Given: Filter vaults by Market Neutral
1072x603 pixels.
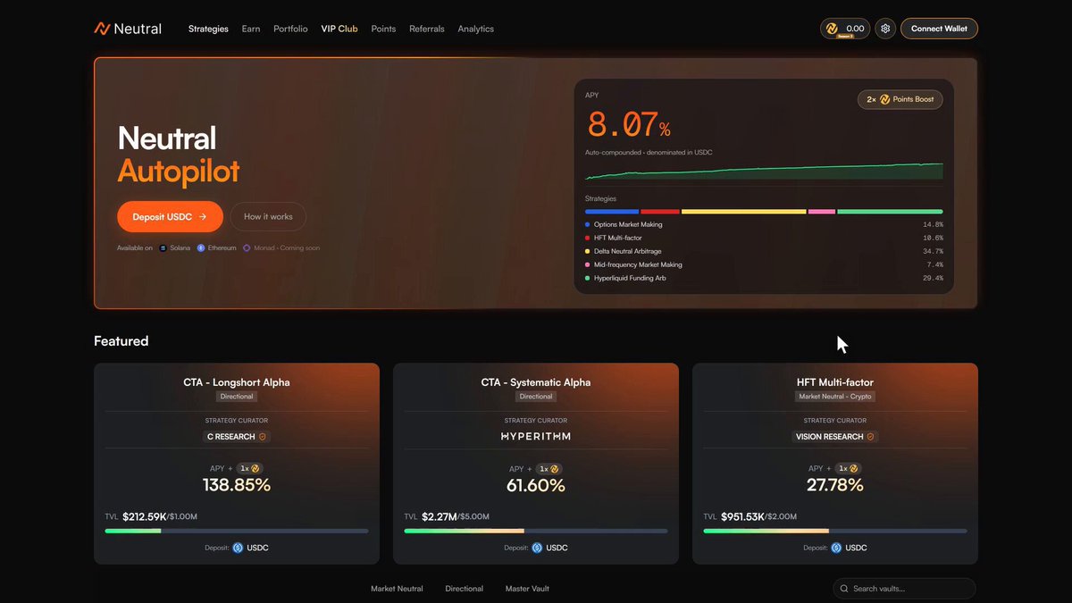Looking at the screenshot, I should 397,589.
